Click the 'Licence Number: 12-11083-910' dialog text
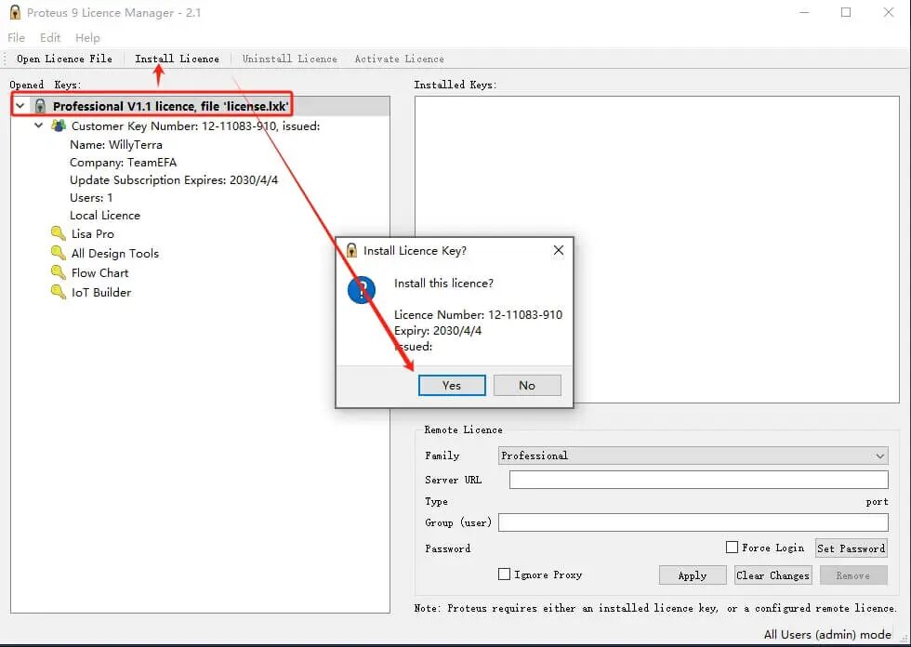The image size is (911, 647). (478, 315)
